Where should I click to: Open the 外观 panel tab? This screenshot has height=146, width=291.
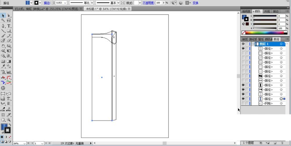tap(267, 12)
